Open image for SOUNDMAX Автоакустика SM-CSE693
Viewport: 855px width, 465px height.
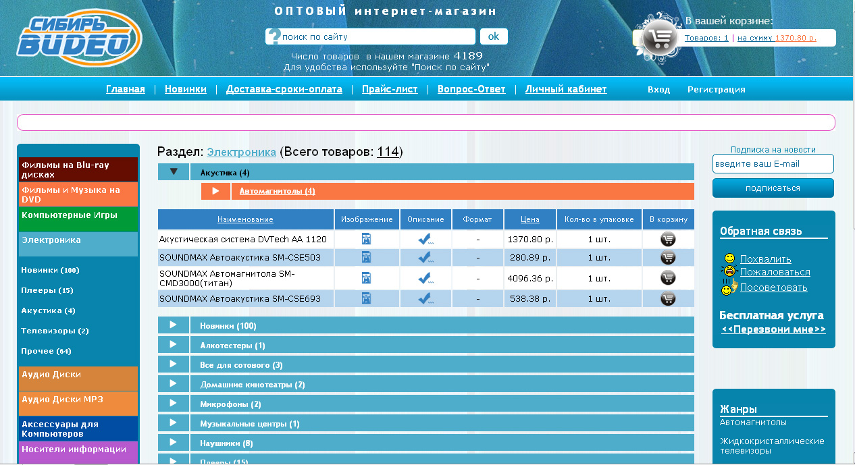(366, 298)
